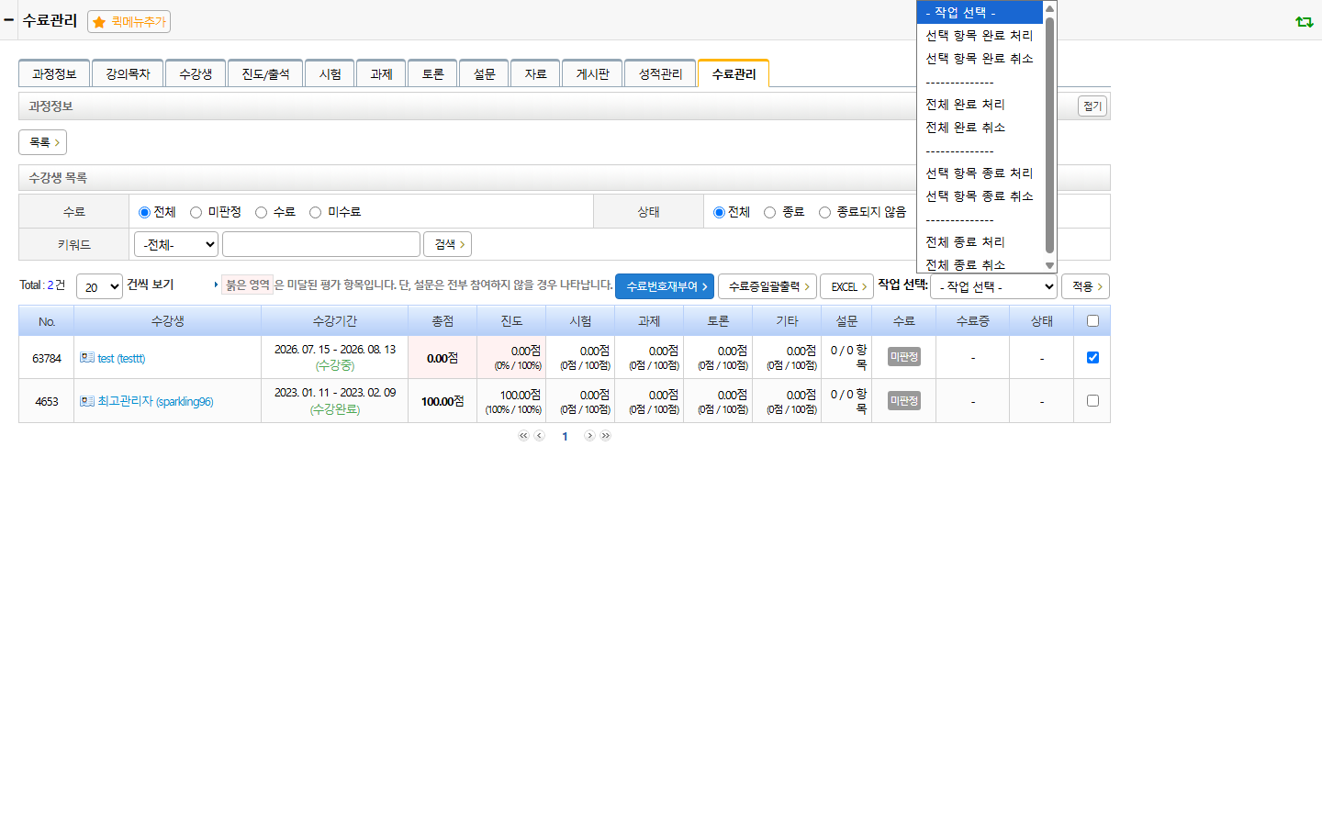Select the 전체 radio for 수료 filter
The width and height of the screenshot is (1322, 826).
click(144, 212)
